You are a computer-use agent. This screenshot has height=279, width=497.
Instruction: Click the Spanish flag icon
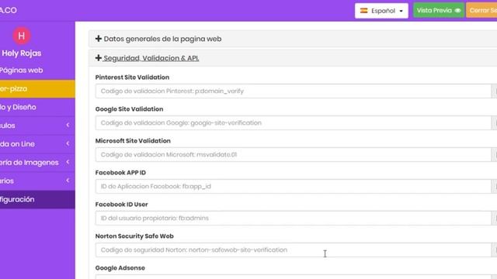364,11
